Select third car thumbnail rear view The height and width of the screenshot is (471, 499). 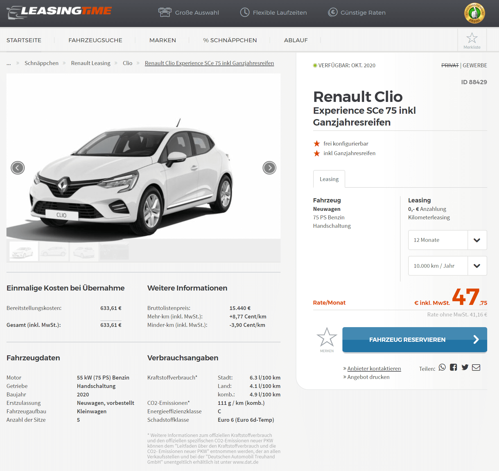coord(84,251)
